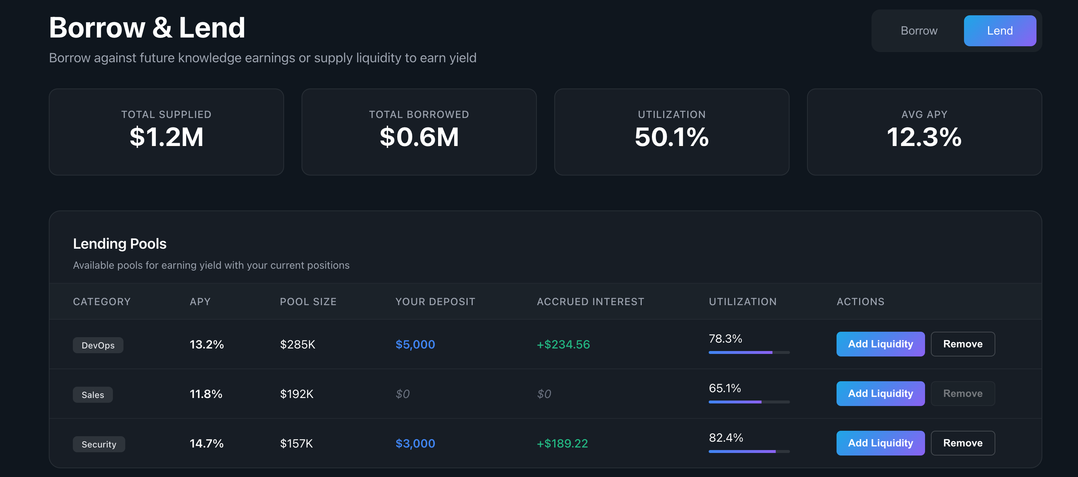This screenshot has width=1078, height=477.
Task: Click the 14.7% APY value
Action: tap(206, 443)
